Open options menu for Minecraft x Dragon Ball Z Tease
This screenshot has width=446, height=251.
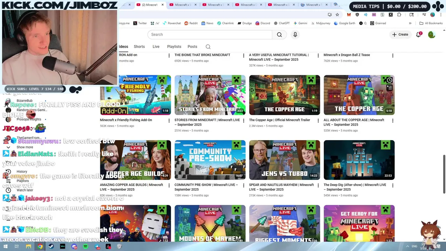pos(393,56)
